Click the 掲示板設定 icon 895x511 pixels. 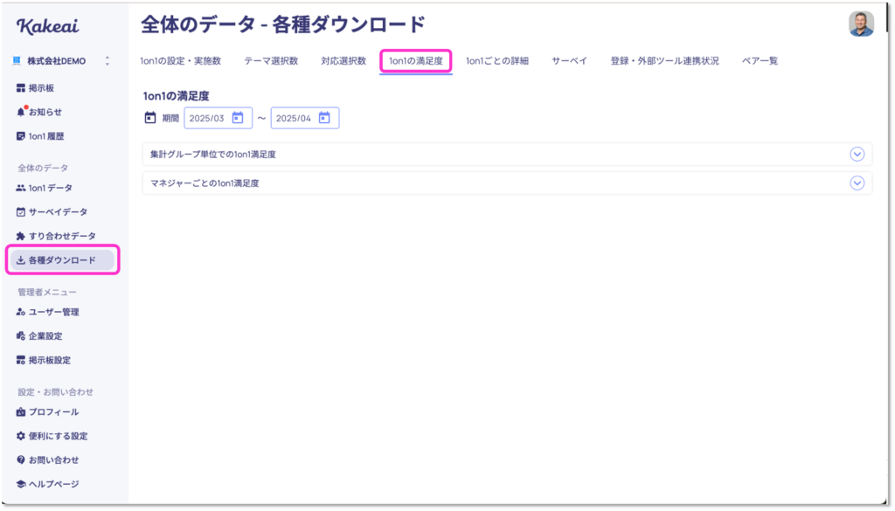21,360
